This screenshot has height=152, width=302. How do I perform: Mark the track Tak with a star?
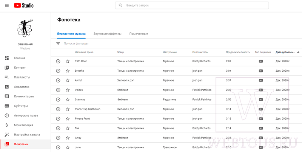point(68,128)
